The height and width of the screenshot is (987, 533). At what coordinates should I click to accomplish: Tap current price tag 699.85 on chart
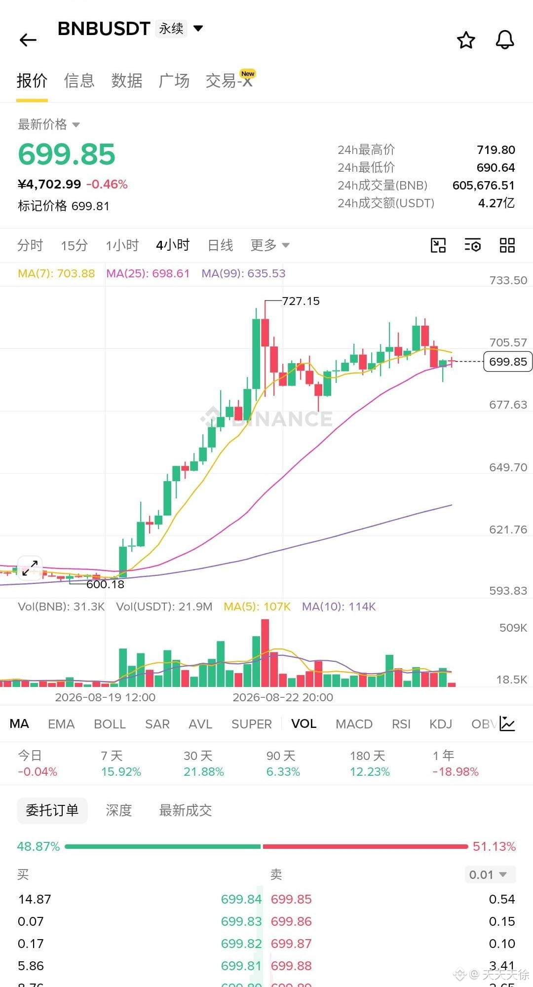pyautogui.click(x=508, y=361)
